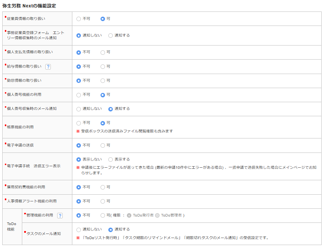
Task: Set 個人支払先情報の取り扱い to 可
Action: pyautogui.click(x=103, y=52)
